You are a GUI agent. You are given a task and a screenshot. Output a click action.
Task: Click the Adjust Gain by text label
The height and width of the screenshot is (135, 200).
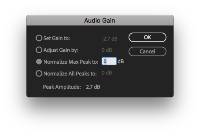click(x=61, y=50)
